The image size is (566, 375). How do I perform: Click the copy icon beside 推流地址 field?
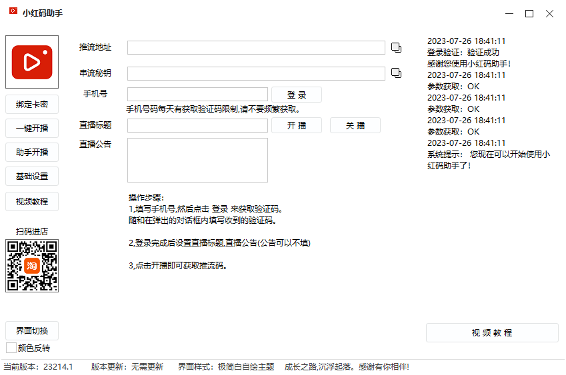[x=396, y=47]
